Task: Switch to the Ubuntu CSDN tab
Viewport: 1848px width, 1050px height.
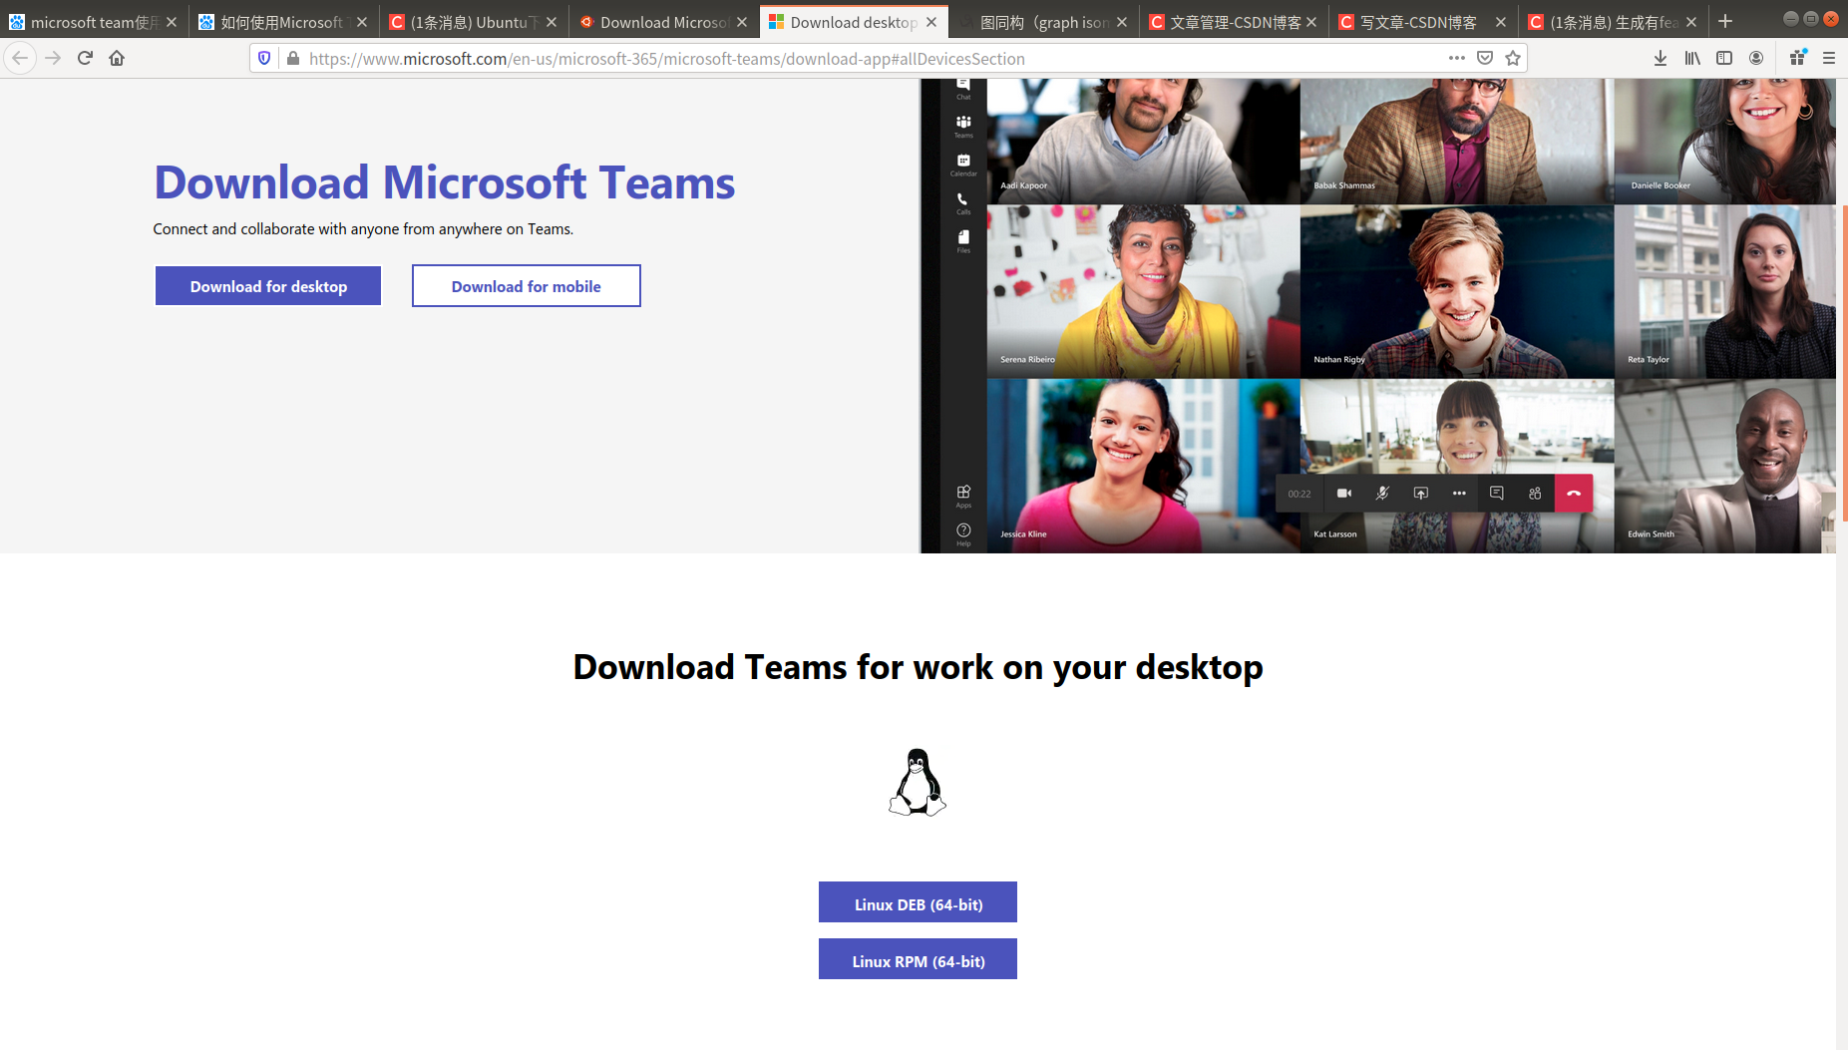Action: pos(473,22)
